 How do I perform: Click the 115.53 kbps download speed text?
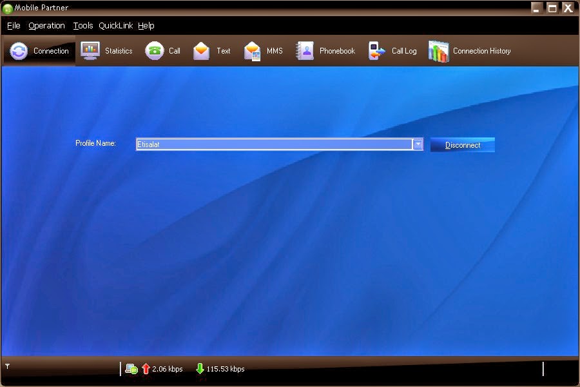click(x=226, y=369)
